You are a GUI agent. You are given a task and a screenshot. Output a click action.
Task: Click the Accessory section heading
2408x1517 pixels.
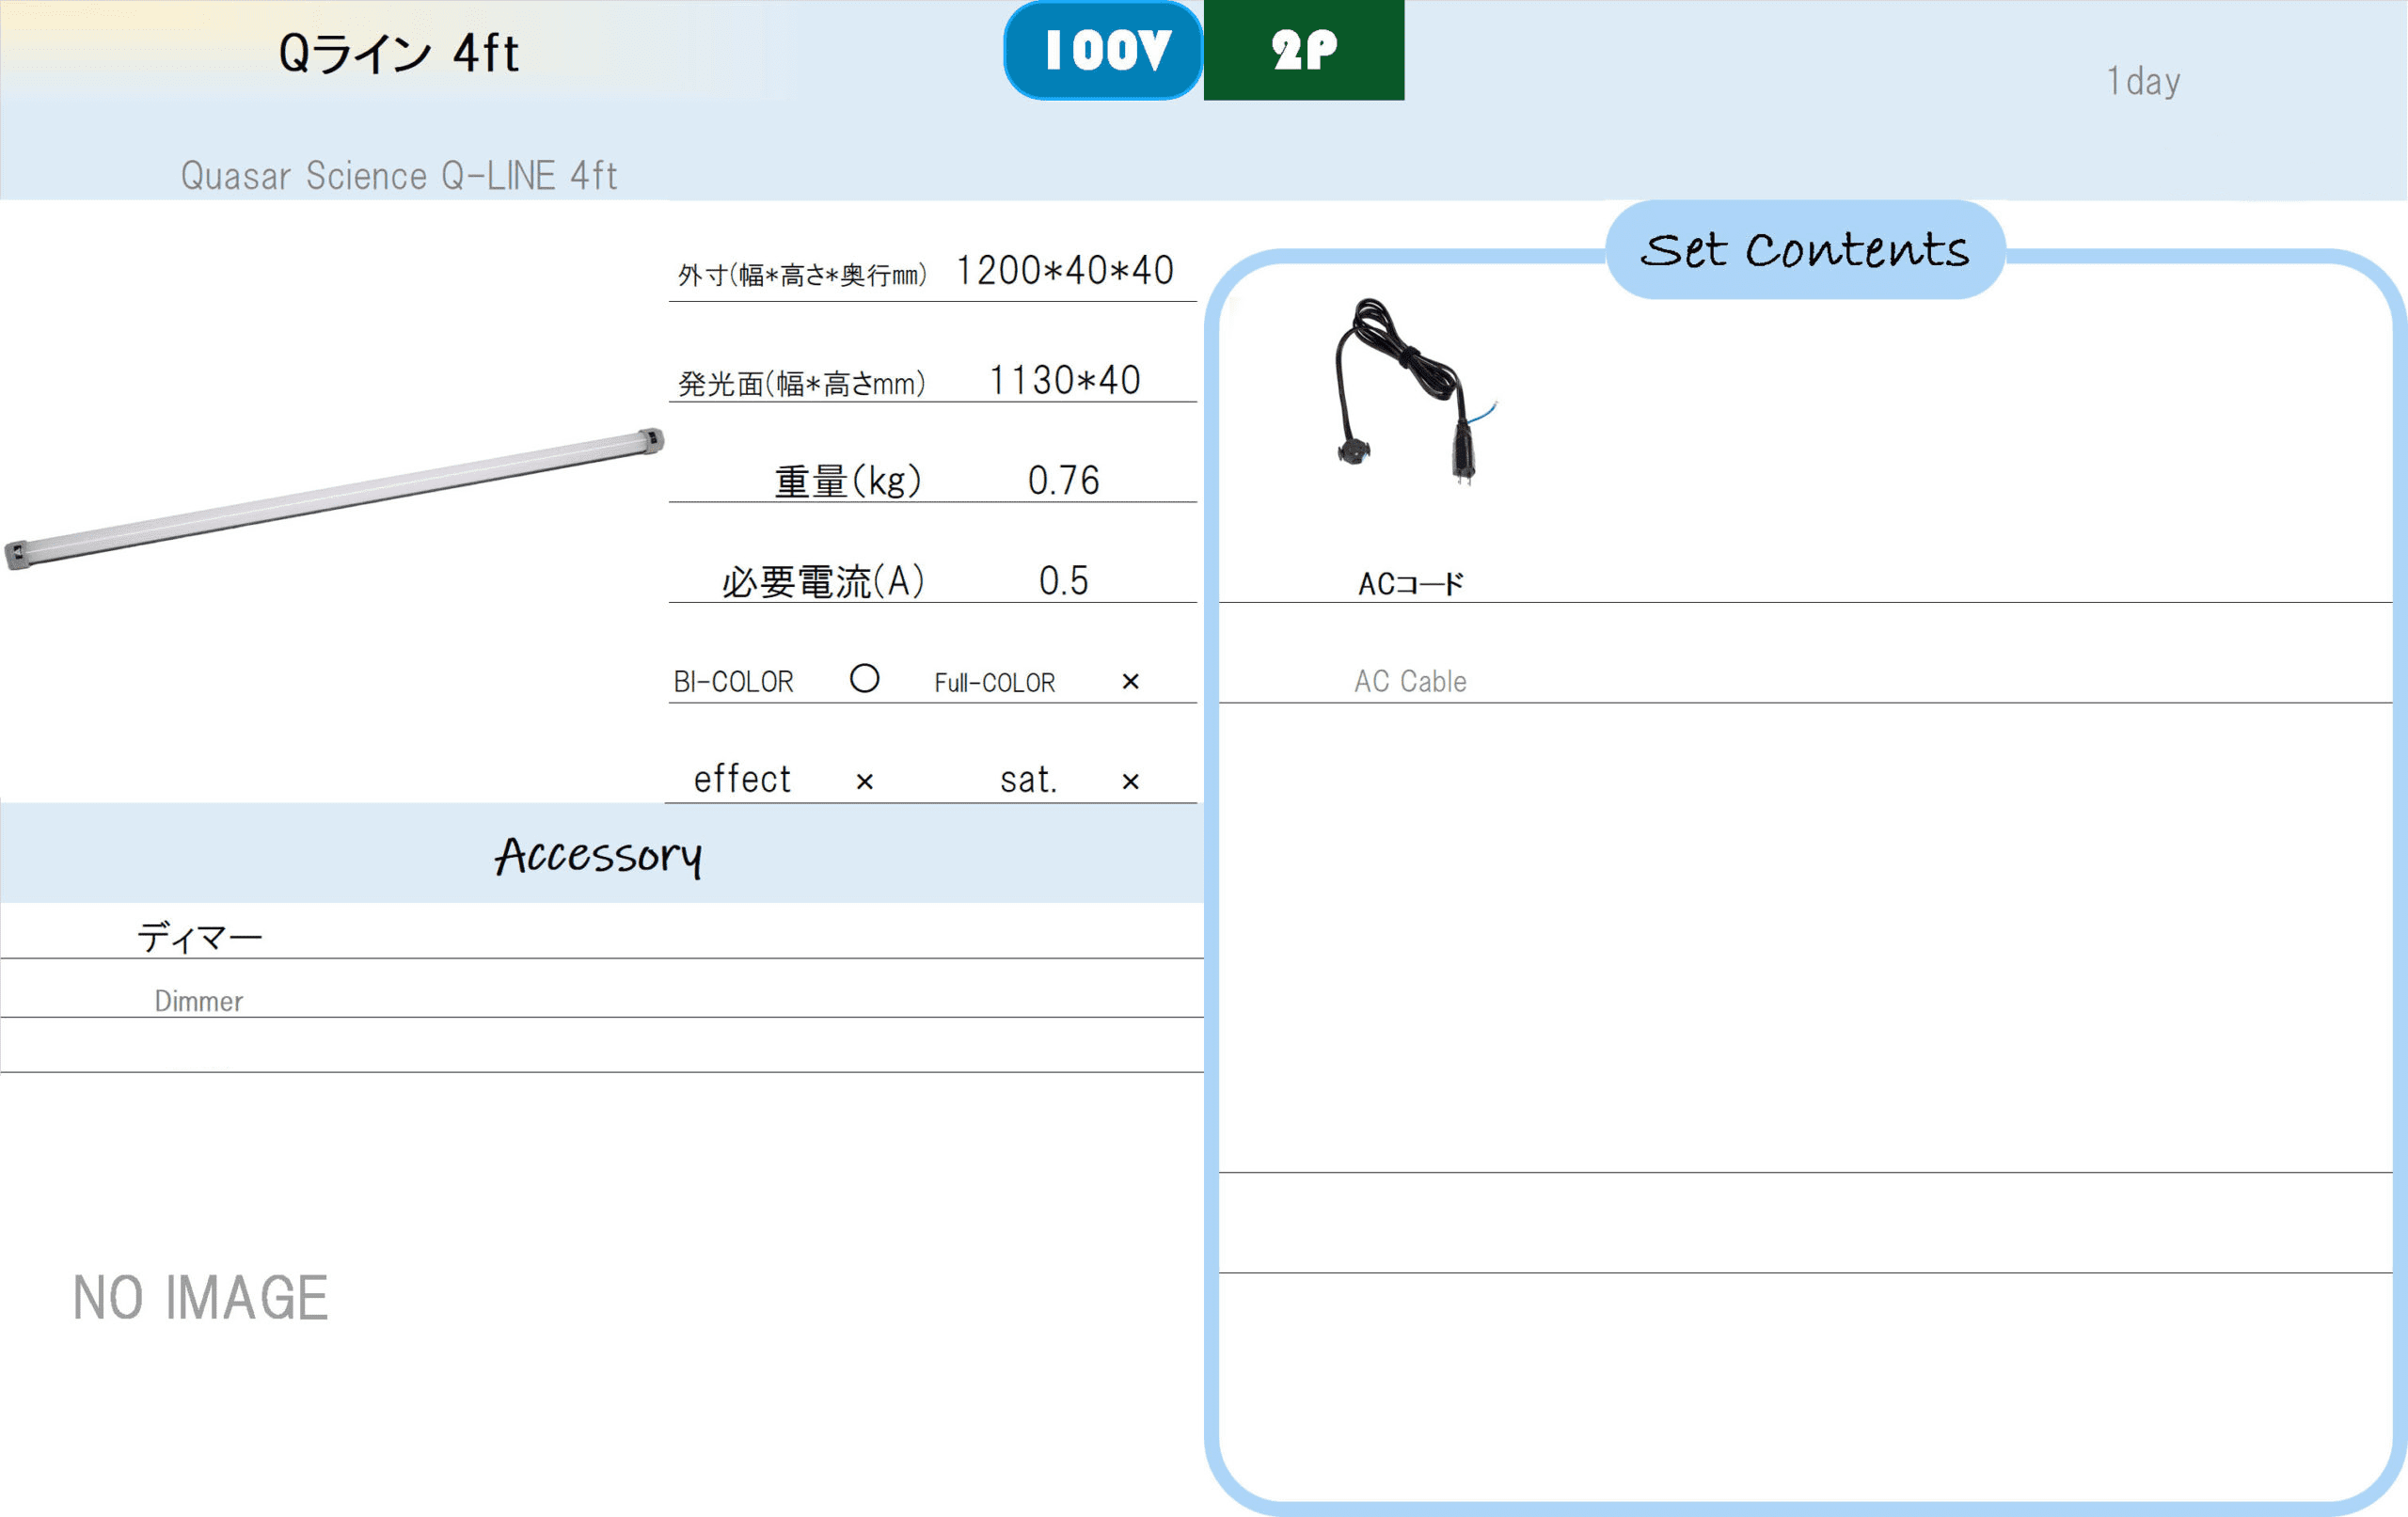[599, 856]
